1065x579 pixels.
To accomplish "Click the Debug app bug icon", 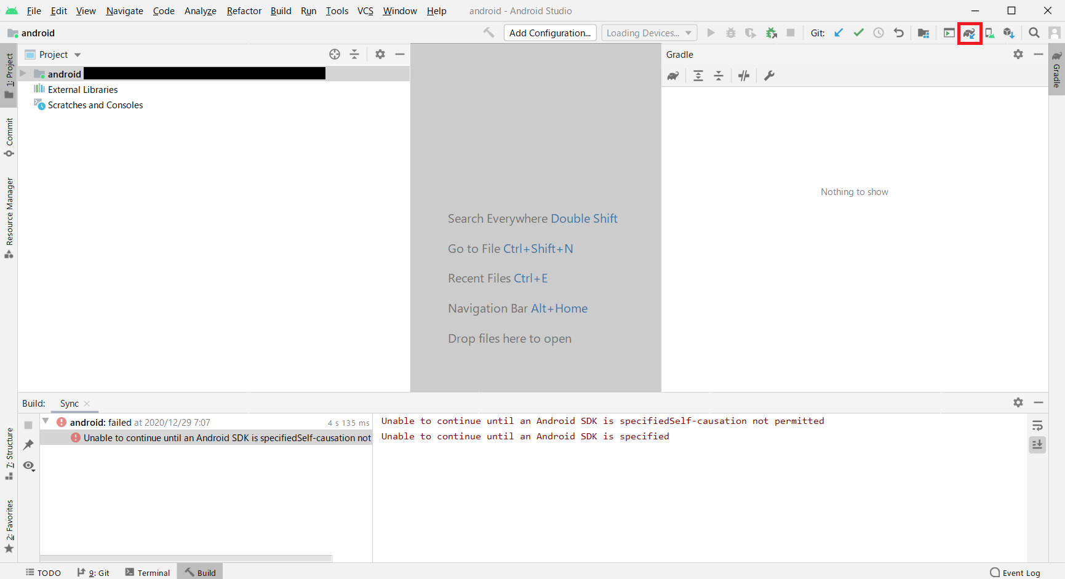I will coord(731,33).
